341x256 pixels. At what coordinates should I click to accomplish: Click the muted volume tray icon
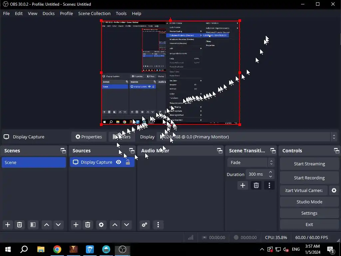[x=286, y=249]
